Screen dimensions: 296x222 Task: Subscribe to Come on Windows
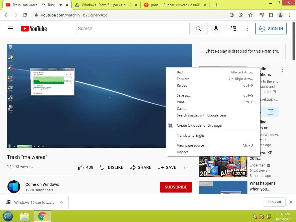pyautogui.click(x=176, y=187)
